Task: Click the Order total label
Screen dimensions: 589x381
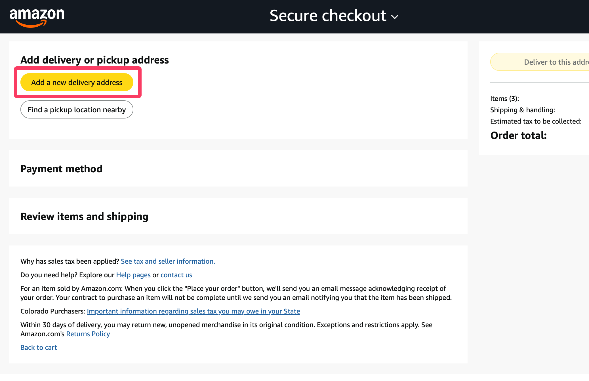Action: click(518, 136)
